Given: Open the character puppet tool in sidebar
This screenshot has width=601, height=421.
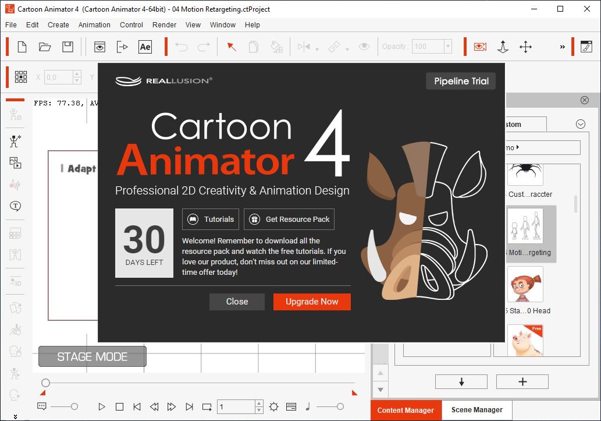Looking at the screenshot, I should click(x=15, y=141).
